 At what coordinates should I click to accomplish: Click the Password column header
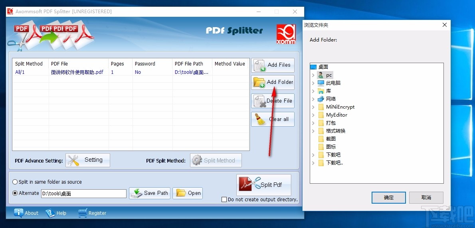click(x=152, y=63)
